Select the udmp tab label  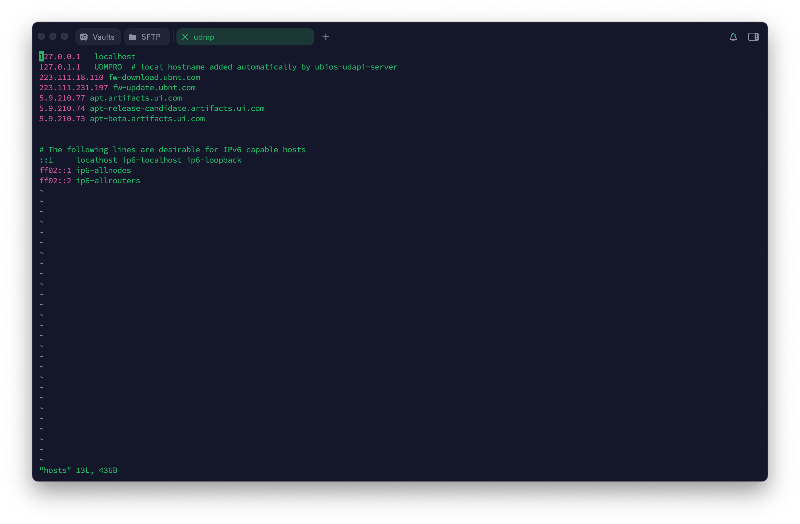coord(204,37)
